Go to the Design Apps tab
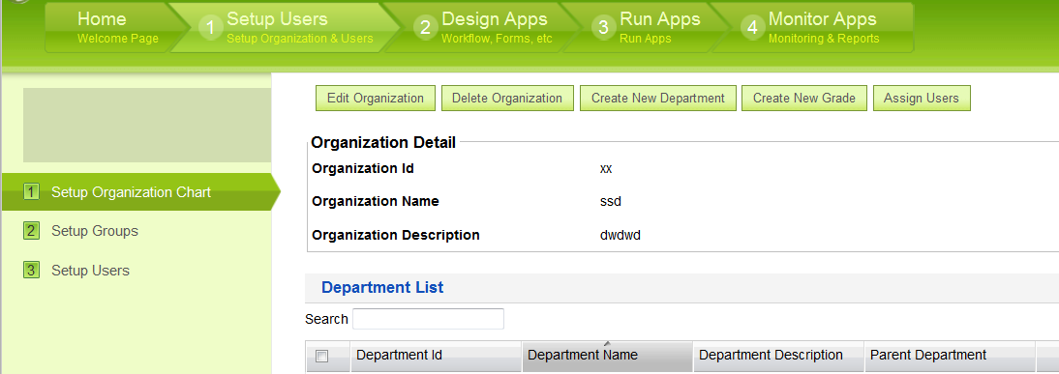 click(485, 28)
